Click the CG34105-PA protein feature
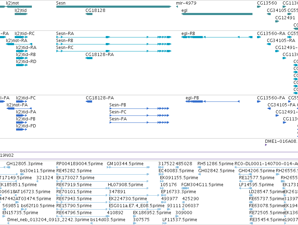Screen dimensions: 298x225 coord(269,108)
